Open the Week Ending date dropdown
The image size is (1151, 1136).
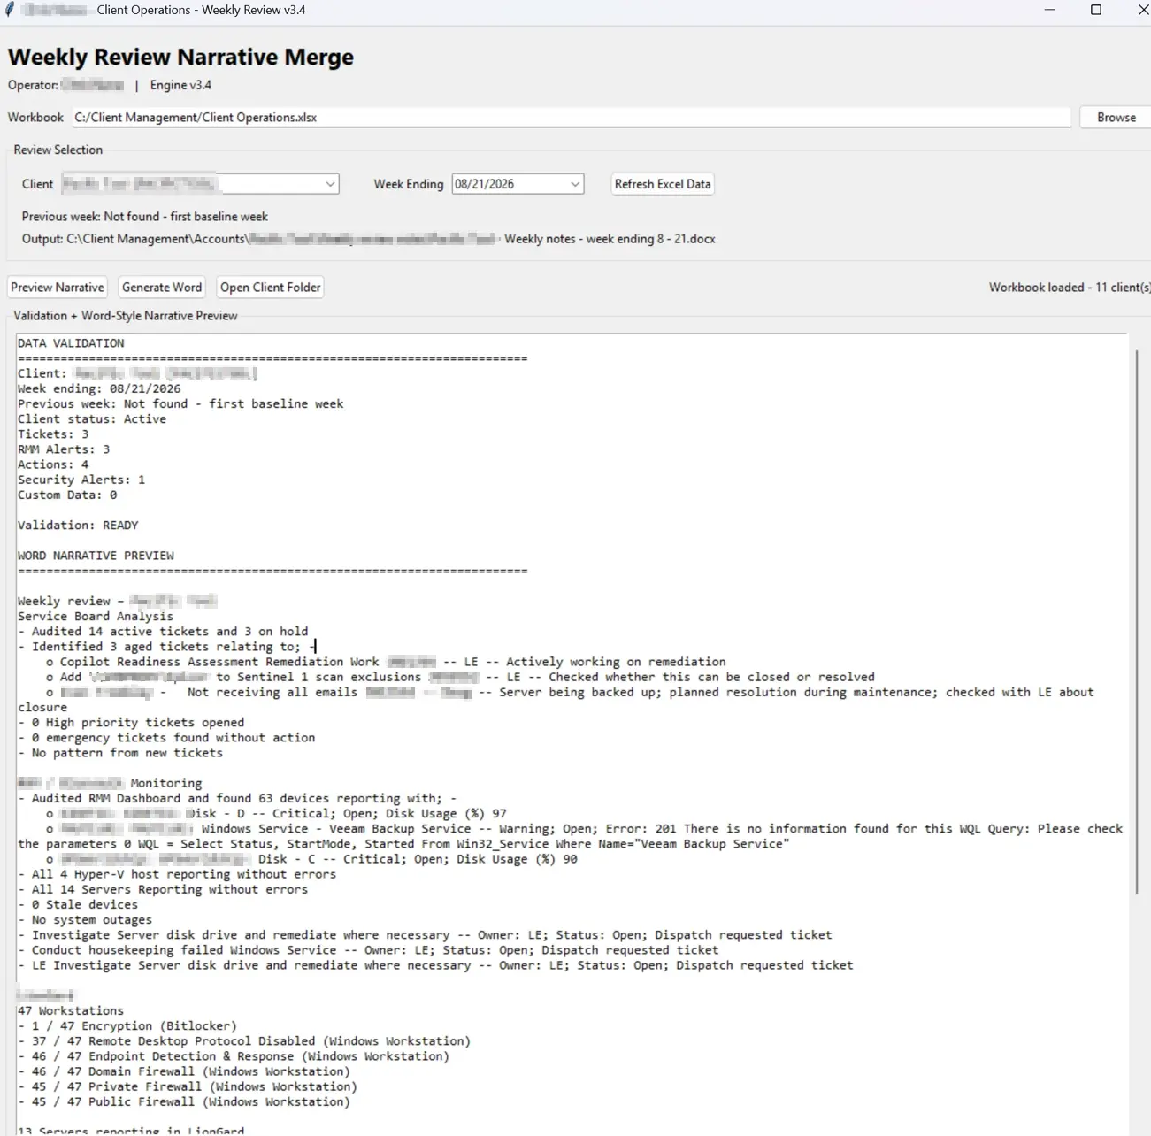(x=575, y=184)
